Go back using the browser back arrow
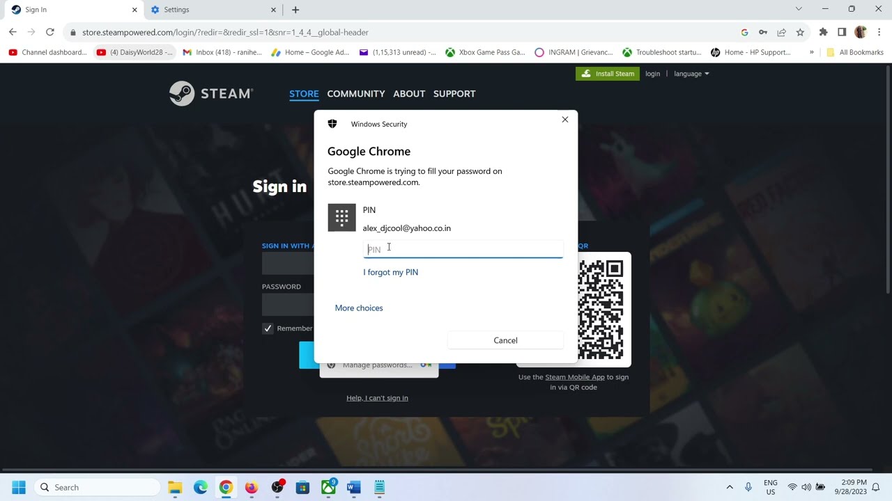Screen dimensions: 892x501 click(13, 32)
